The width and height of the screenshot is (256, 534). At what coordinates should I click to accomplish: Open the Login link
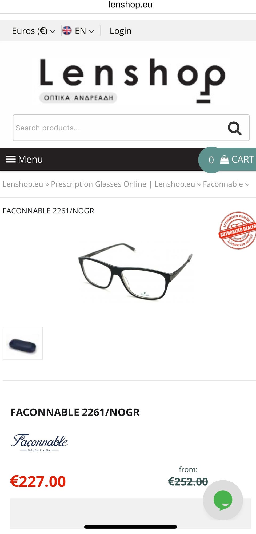tap(121, 31)
